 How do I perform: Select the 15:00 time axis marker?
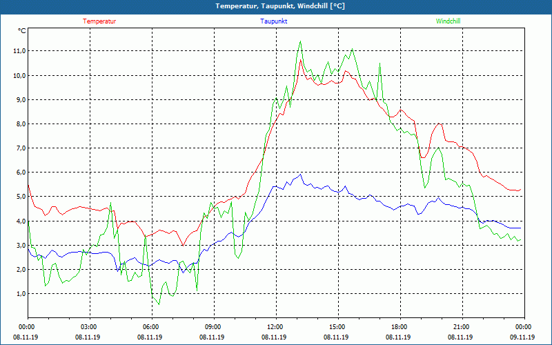point(337,326)
